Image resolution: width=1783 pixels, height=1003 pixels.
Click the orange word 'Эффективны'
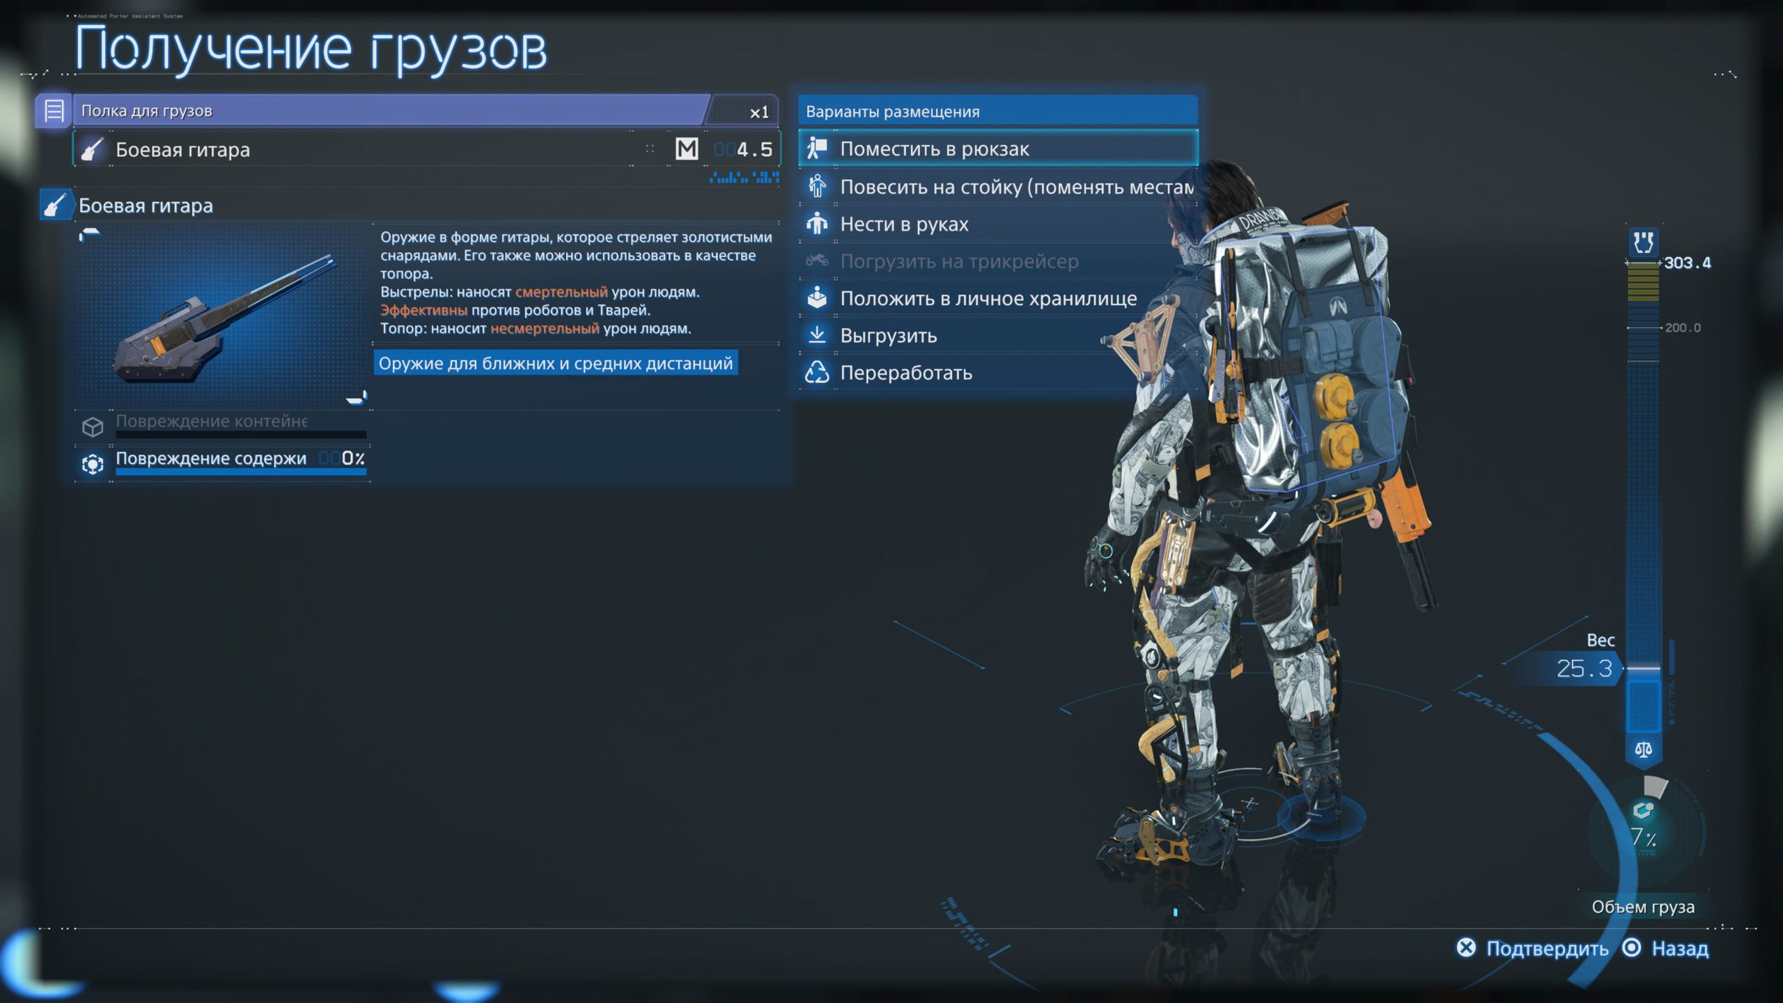(x=423, y=310)
